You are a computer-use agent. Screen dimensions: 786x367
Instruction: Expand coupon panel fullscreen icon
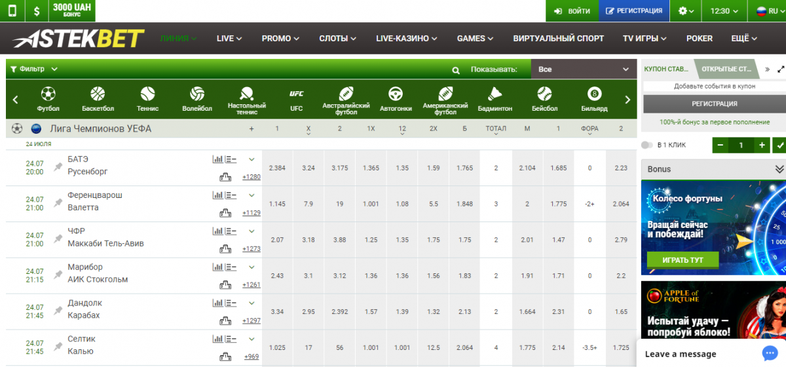tap(781, 69)
